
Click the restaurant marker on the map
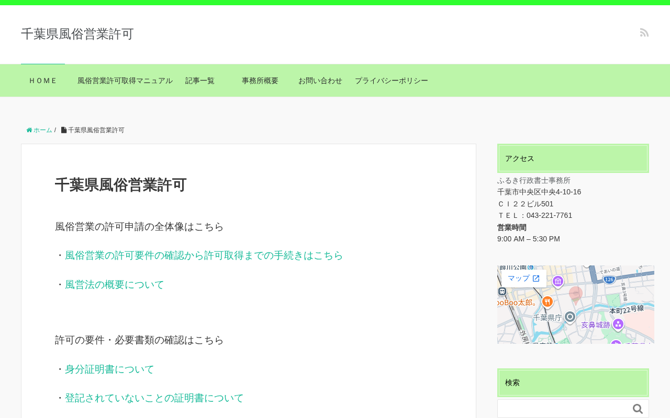tap(548, 301)
